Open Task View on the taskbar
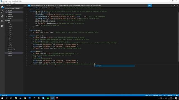The height and width of the screenshot is (100, 179). click(11, 98)
